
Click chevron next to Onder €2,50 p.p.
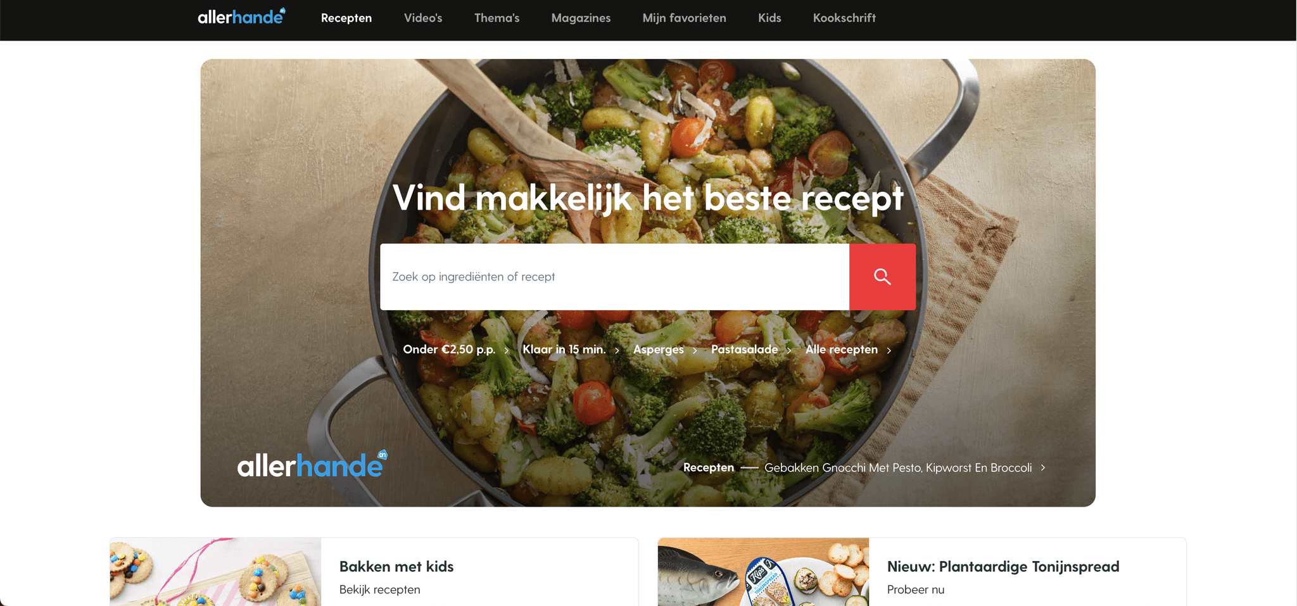tap(507, 350)
